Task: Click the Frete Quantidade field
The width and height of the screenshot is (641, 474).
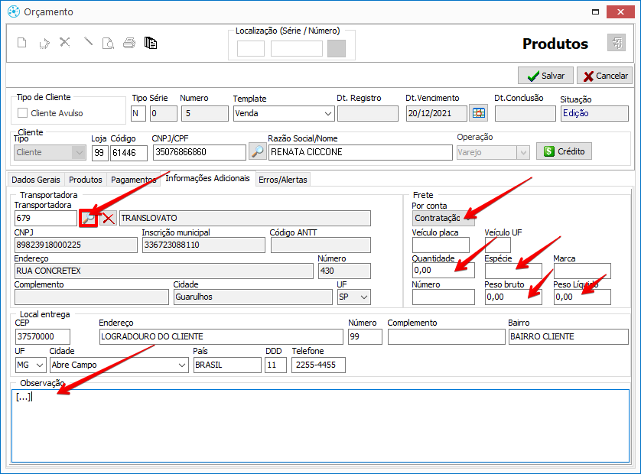Action: coord(444,271)
